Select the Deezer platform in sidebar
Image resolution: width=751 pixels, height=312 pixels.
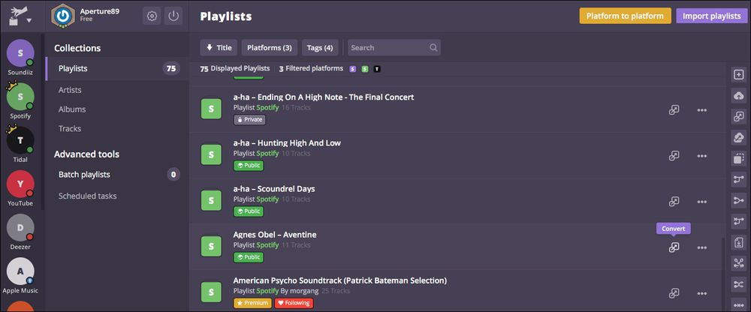click(x=20, y=232)
